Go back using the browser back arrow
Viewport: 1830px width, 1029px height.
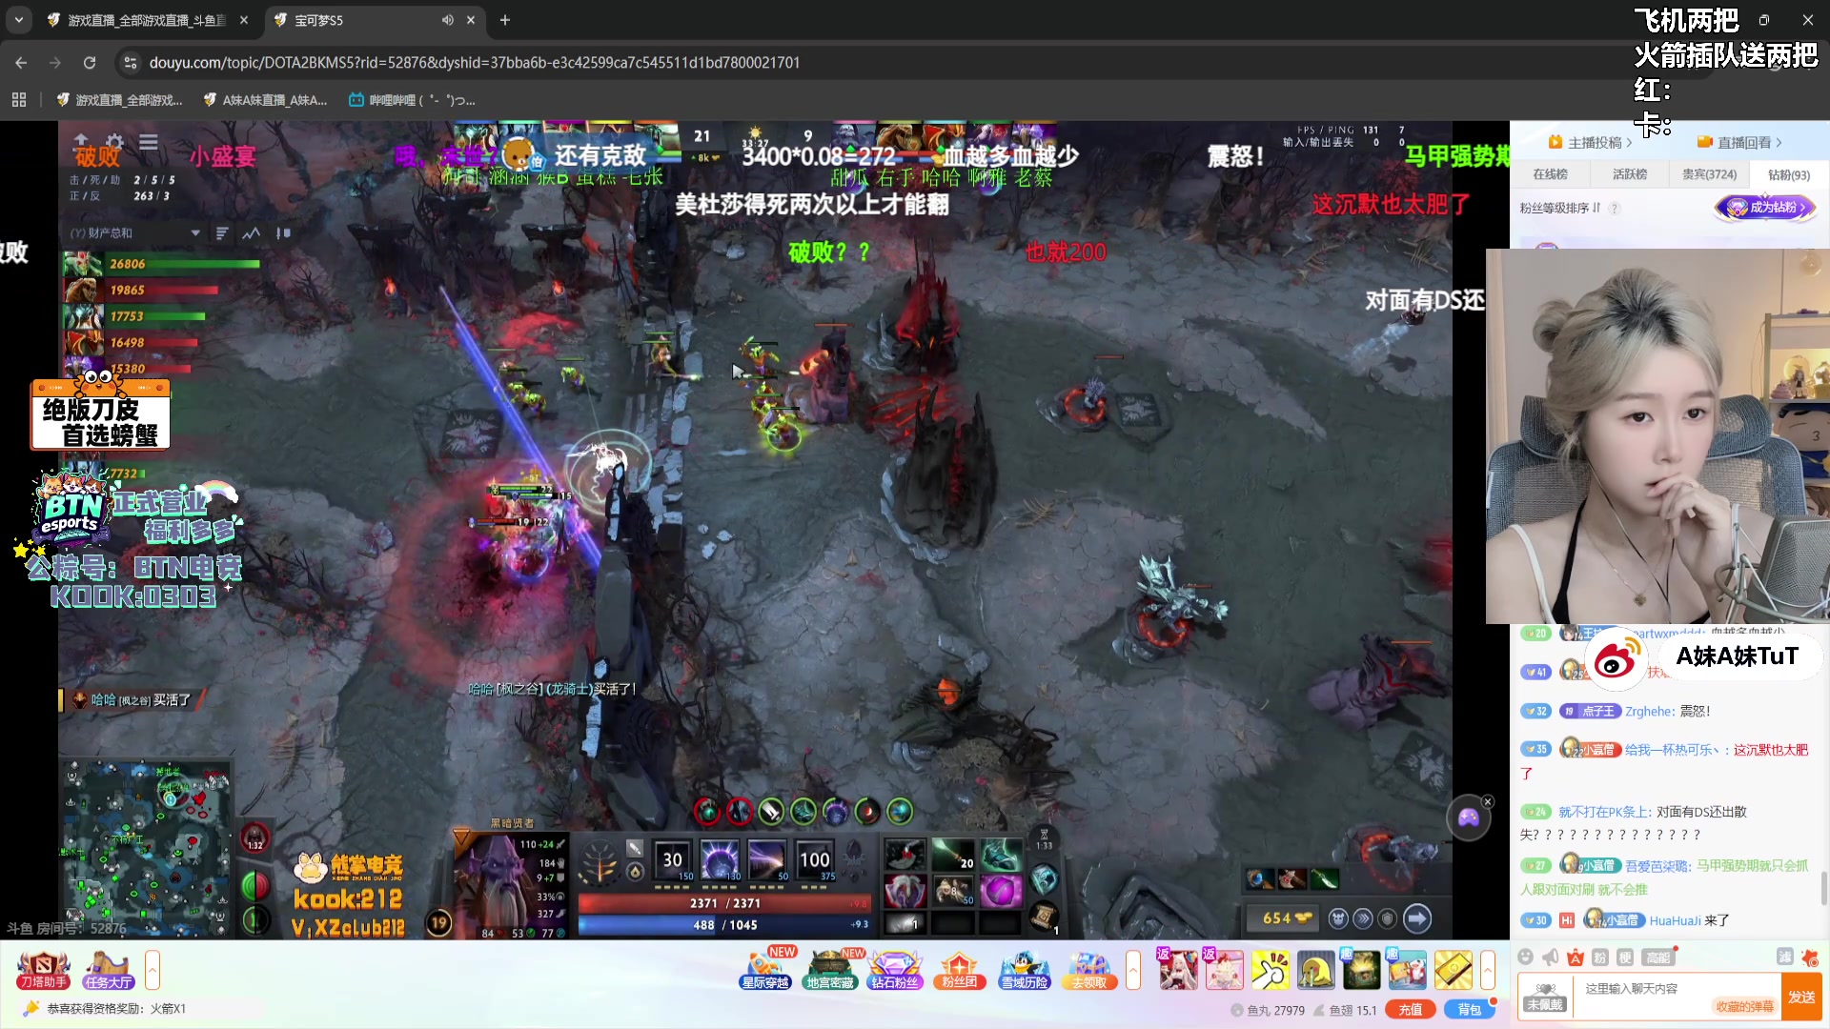pyautogui.click(x=21, y=63)
